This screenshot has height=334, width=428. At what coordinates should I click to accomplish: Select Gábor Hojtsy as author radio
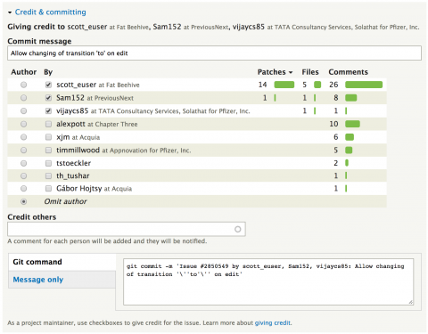coord(23,189)
